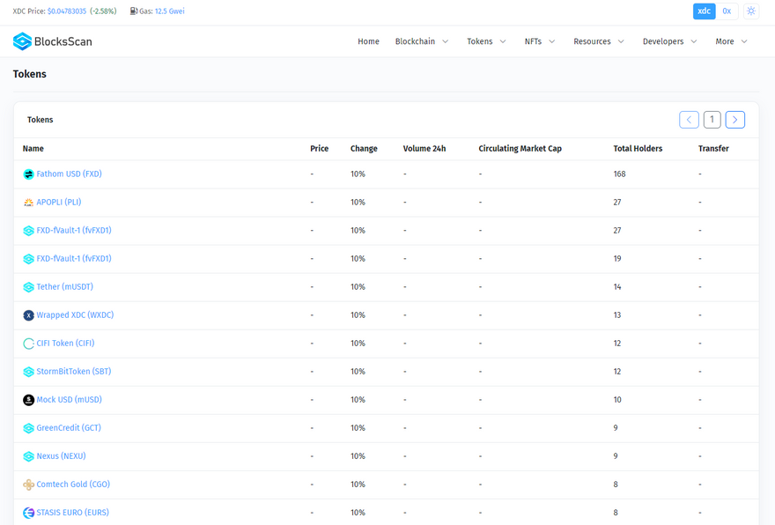Click the Fathom USD token icon
The image size is (775, 525).
[x=28, y=174]
